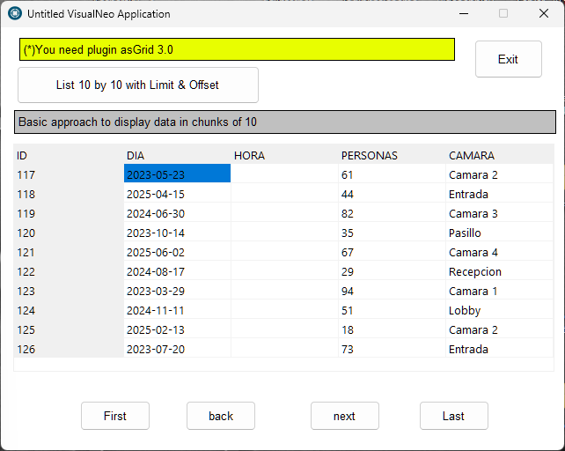
Task: Click date cell 2023-03-29
Action: 177,292
